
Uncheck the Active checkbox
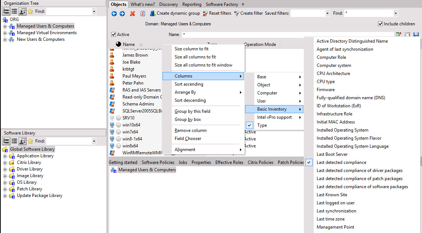click(x=114, y=35)
